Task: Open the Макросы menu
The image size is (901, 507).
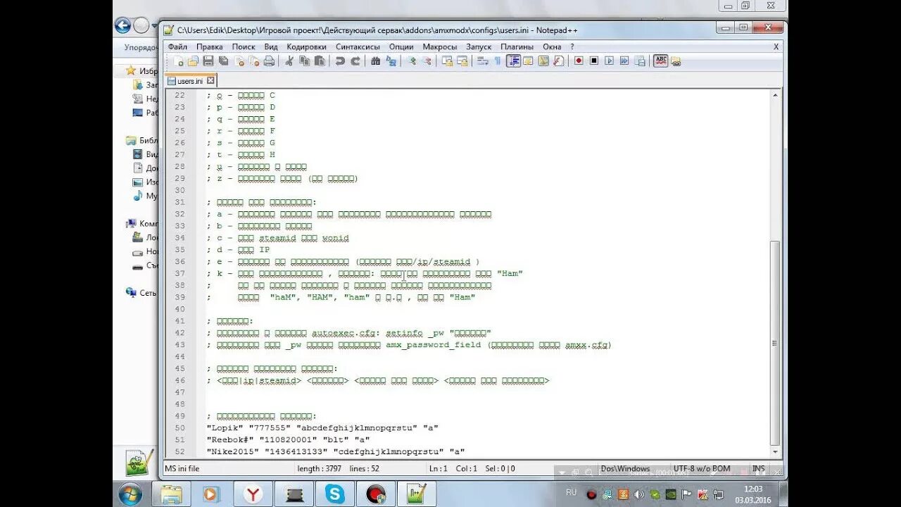Action: pyautogui.click(x=440, y=46)
